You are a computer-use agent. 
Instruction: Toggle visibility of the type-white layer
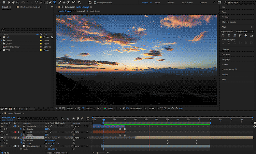(2, 126)
